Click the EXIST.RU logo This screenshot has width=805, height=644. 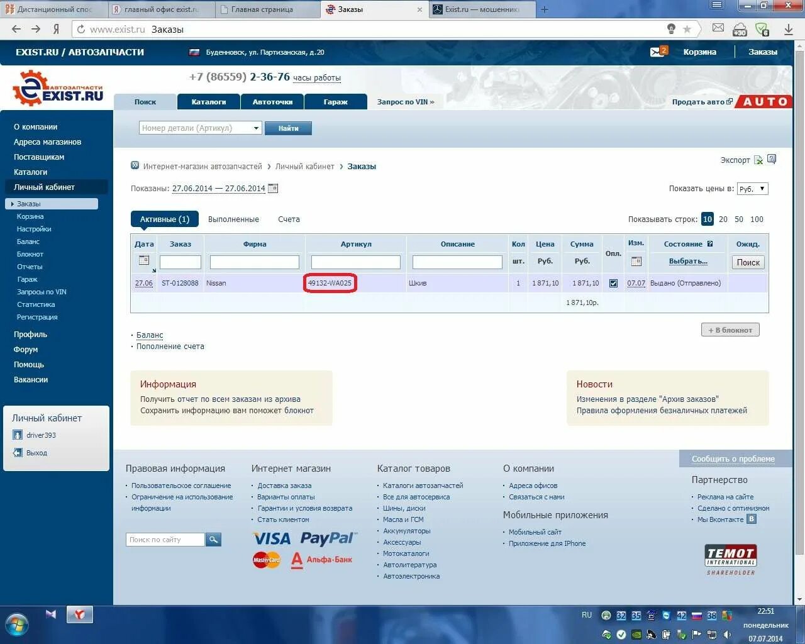(58, 88)
